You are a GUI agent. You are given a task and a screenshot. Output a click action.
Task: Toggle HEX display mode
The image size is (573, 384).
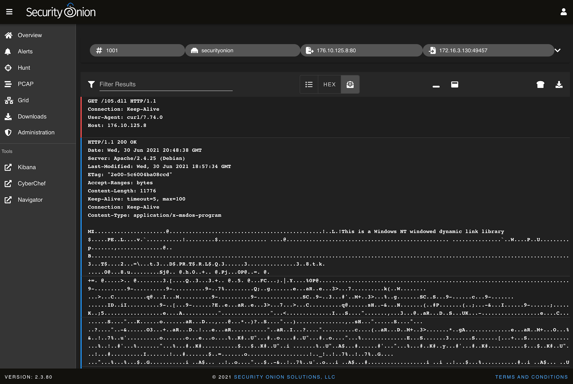[x=329, y=84]
